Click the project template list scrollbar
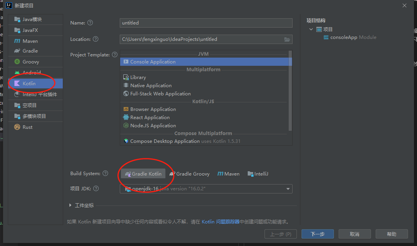The image size is (417, 246). coord(290,90)
